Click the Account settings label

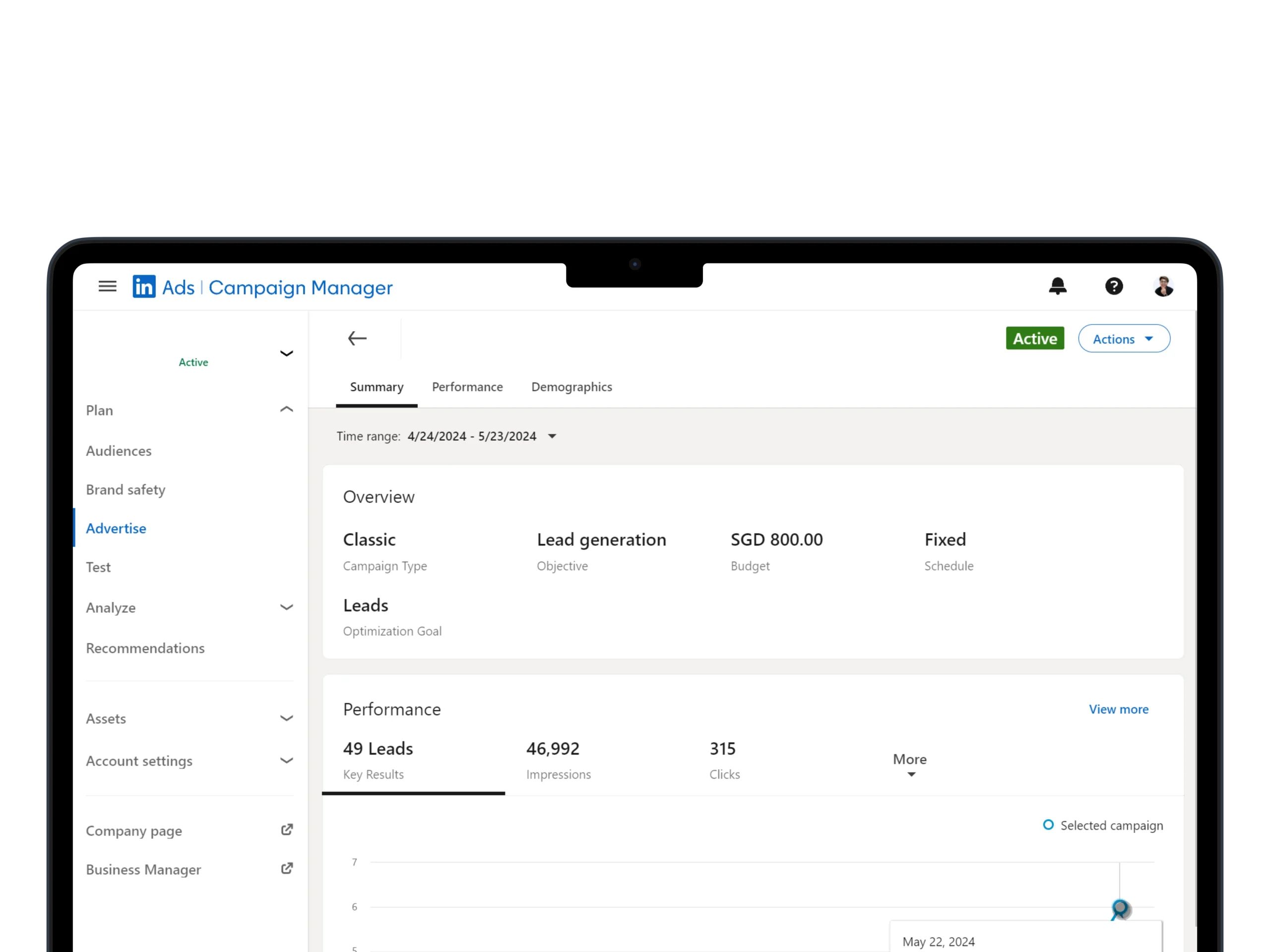139,762
